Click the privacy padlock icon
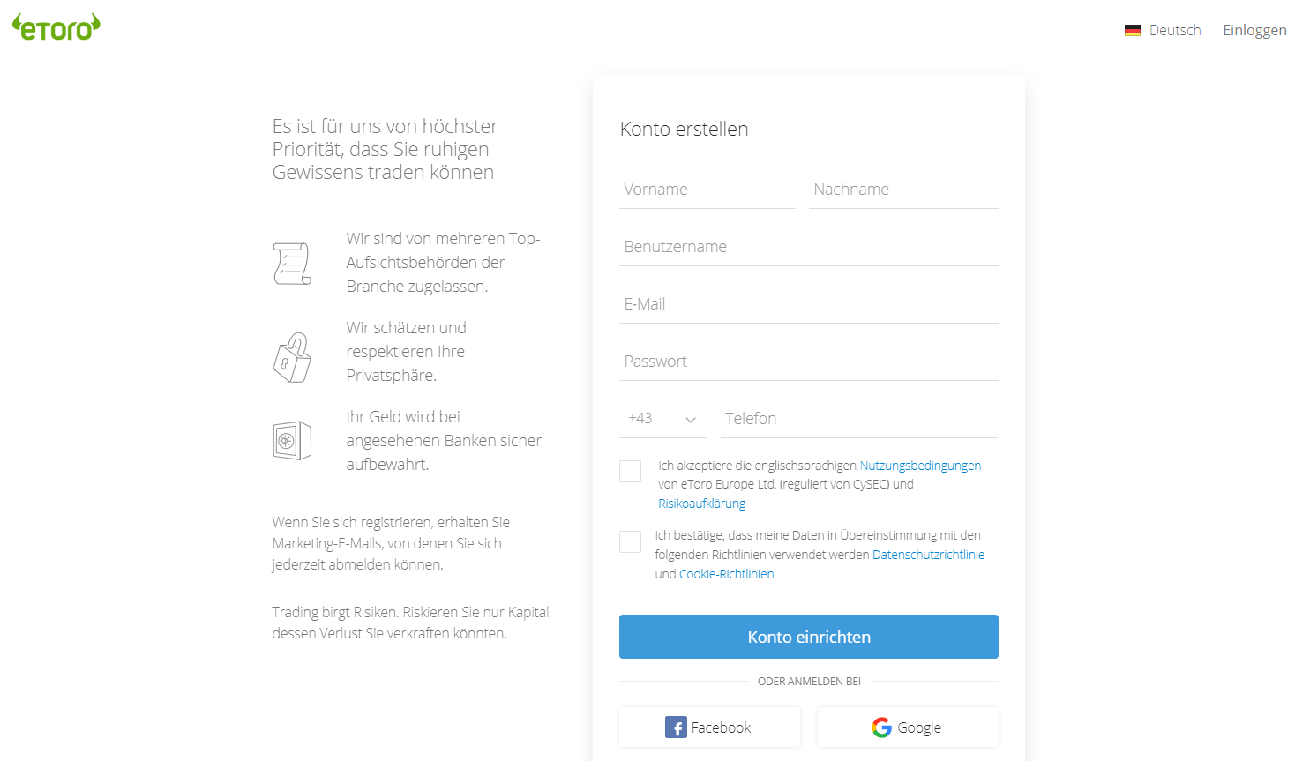The width and height of the screenshot is (1310, 761). tap(292, 357)
